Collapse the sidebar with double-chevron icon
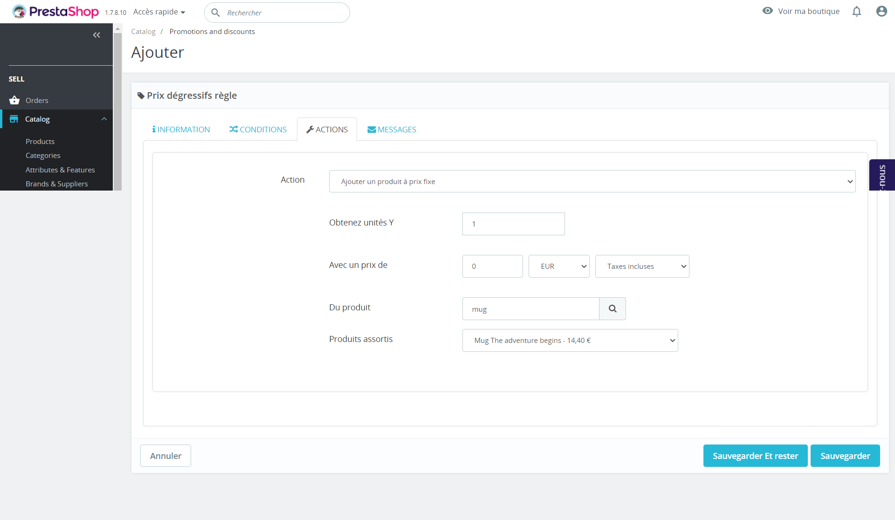 pyautogui.click(x=96, y=35)
